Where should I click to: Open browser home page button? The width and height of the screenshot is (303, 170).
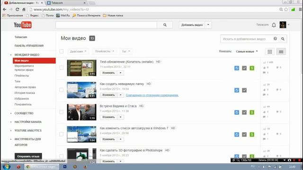click(24, 9)
